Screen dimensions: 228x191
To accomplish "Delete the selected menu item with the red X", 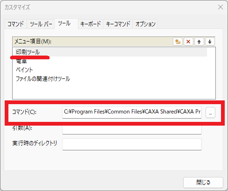I will (188, 42).
